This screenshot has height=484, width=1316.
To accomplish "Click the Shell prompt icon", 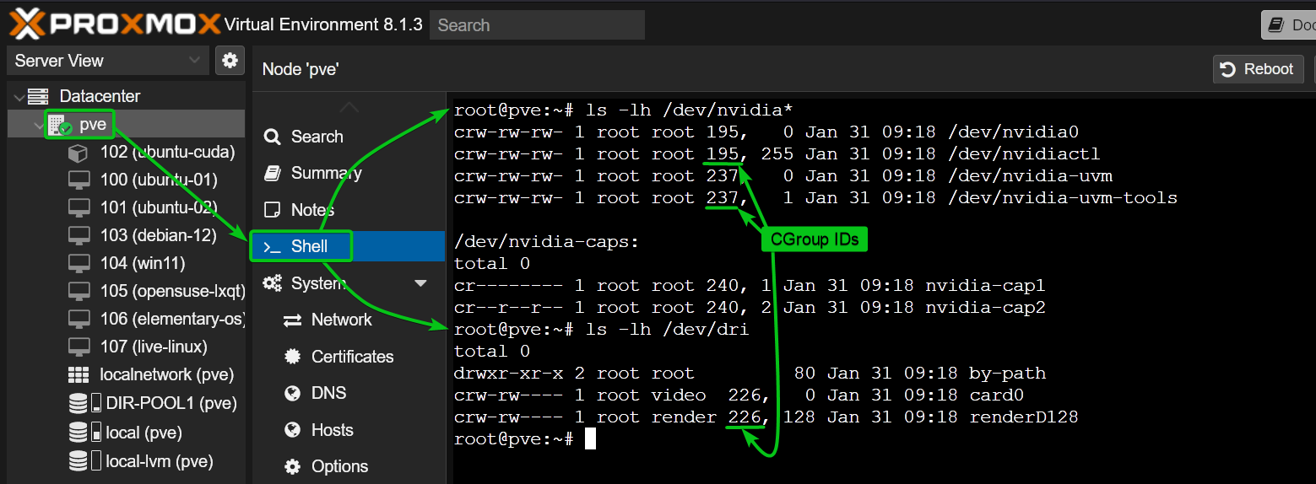I will (x=272, y=247).
